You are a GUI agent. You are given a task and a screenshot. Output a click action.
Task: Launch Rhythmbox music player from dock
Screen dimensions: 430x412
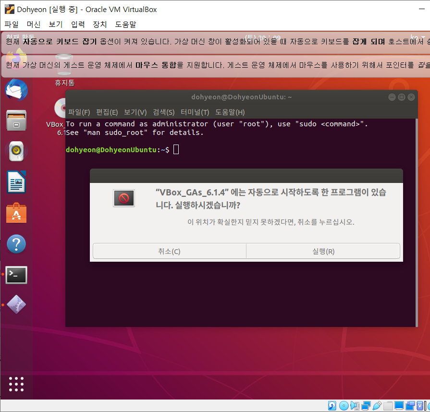click(x=16, y=151)
